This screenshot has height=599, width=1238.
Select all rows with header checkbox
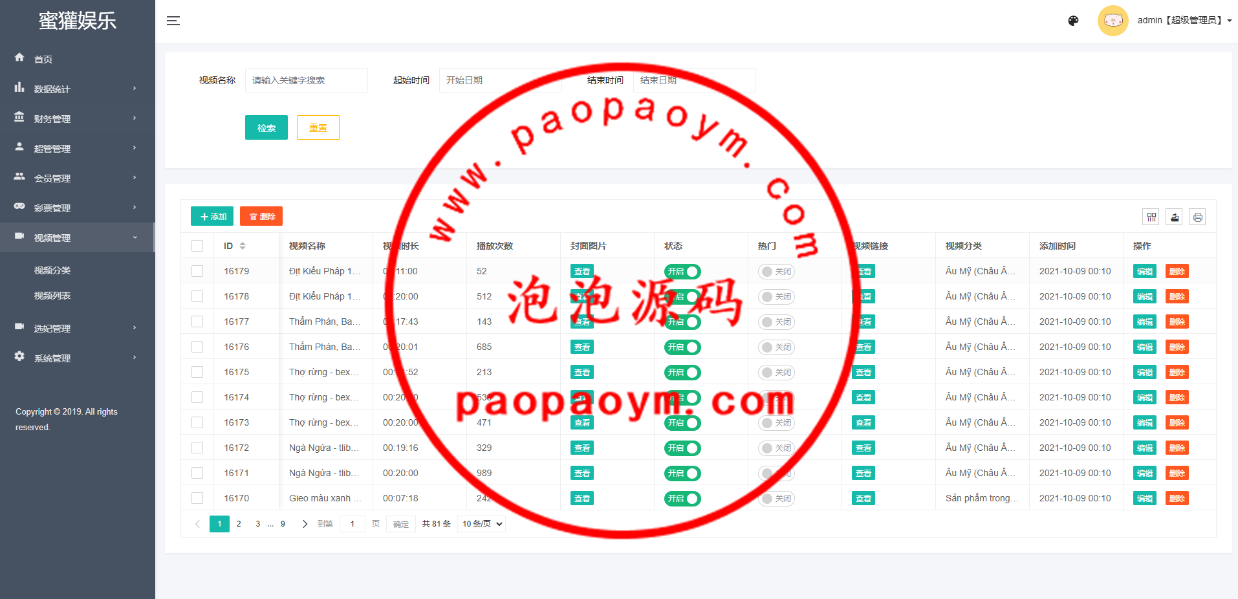click(197, 246)
